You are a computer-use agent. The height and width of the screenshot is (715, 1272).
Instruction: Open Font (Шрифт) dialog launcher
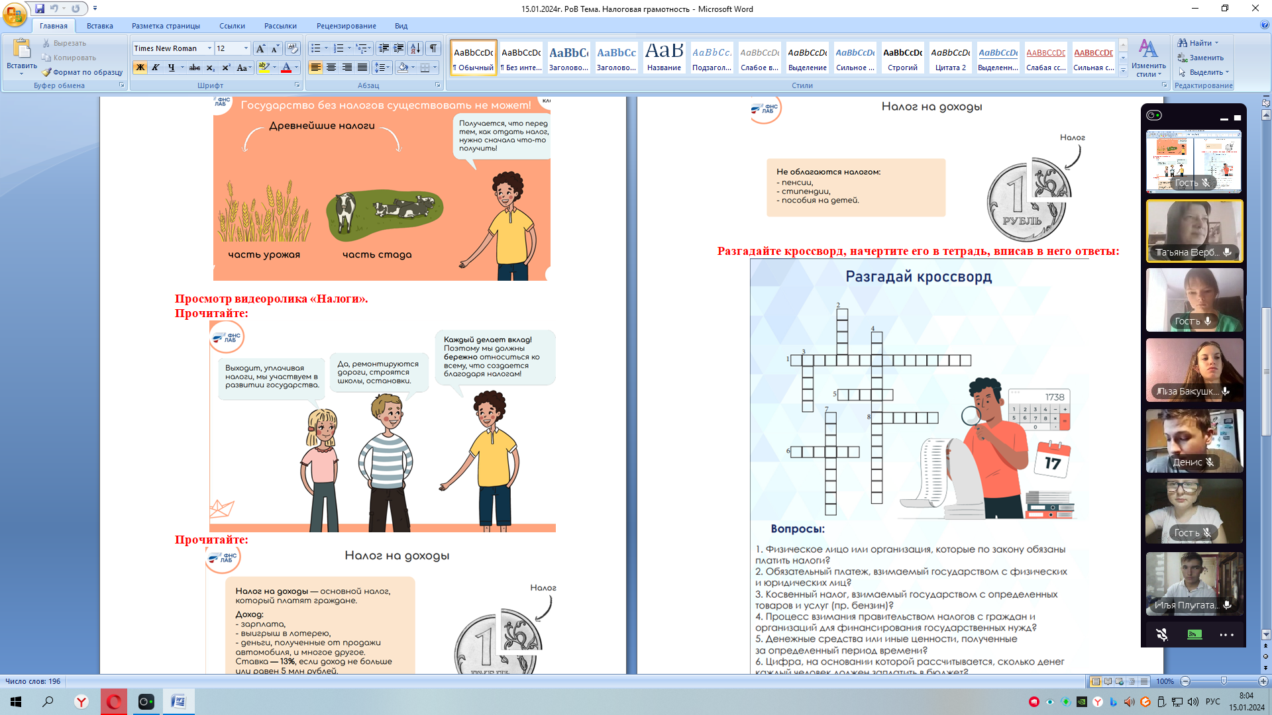297,85
